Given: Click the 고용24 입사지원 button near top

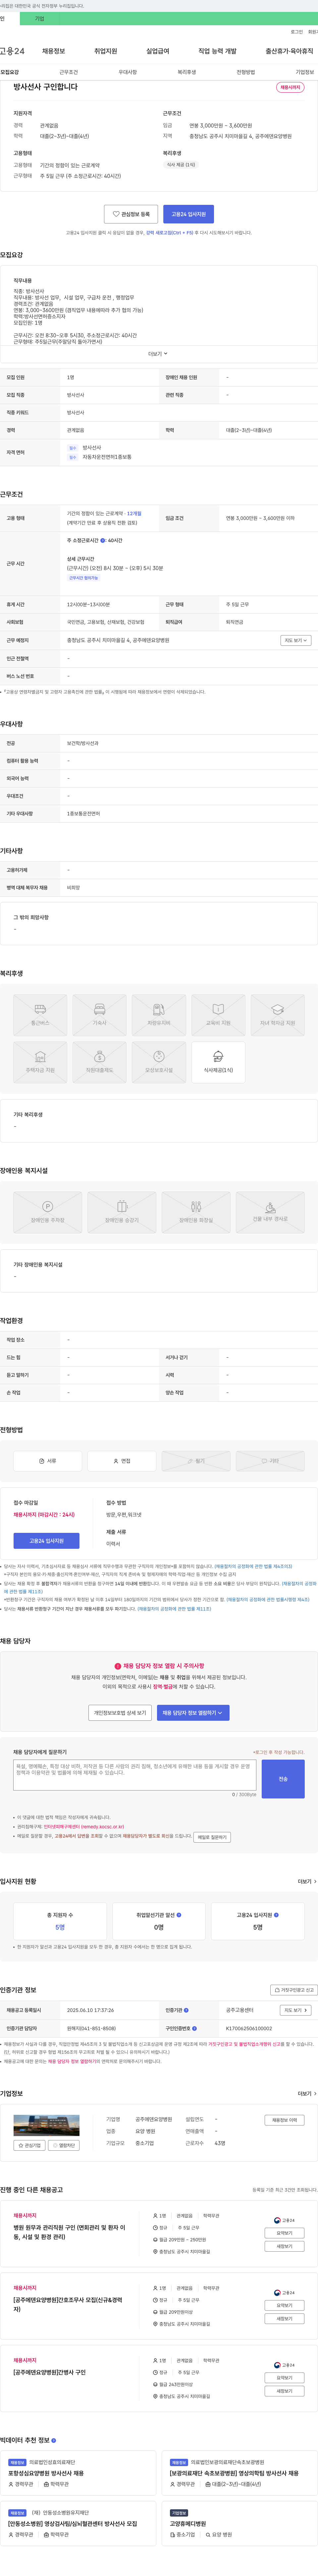Looking at the screenshot, I should click(188, 214).
